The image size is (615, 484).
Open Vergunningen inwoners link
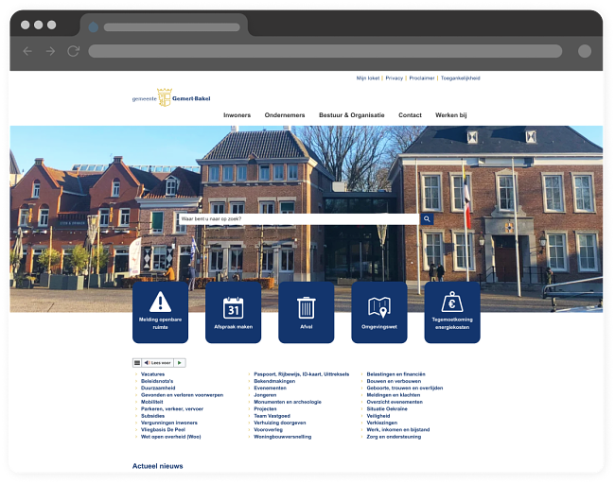click(x=169, y=423)
